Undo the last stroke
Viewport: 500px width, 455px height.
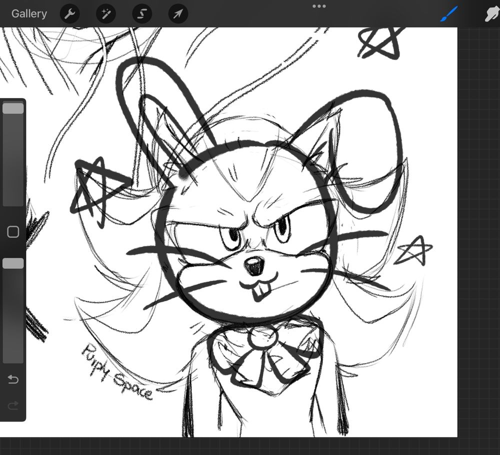click(x=13, y=379)
